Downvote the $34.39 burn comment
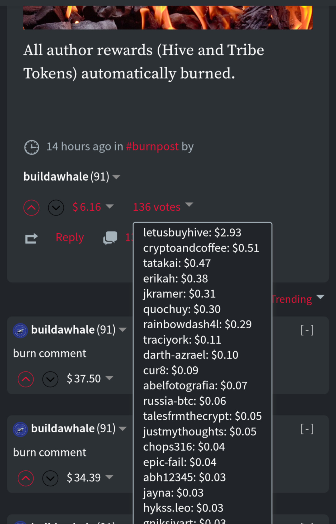 [x=50, y=478]
